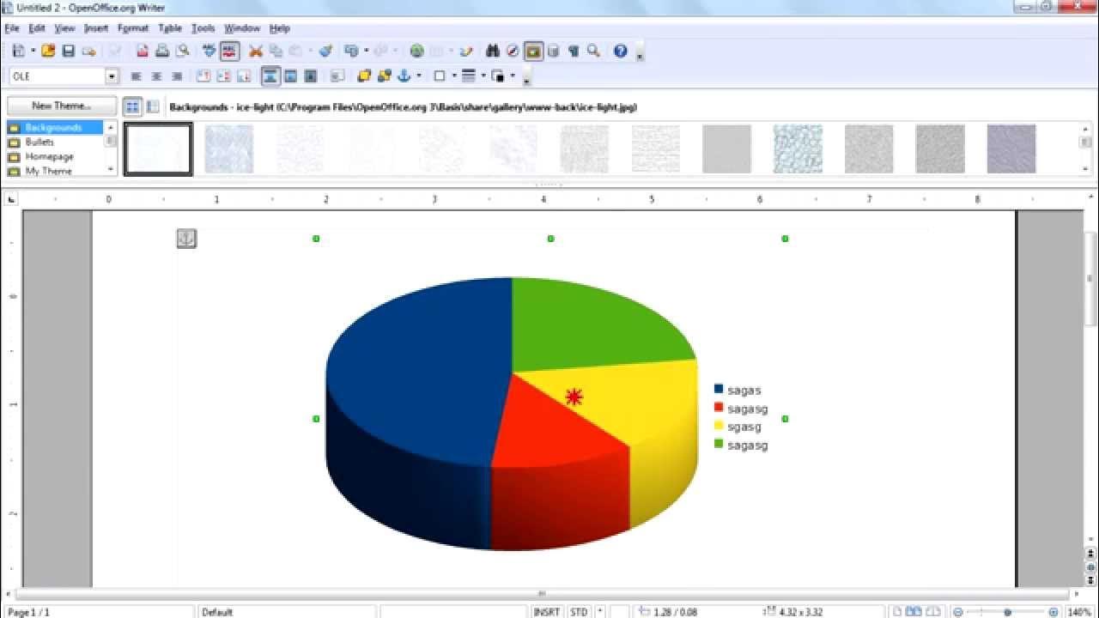Switch the gallery to Icon View
The height and width of the screenshot is (618, 1099).
click(x=132, y=106)
